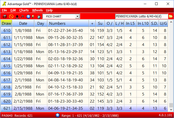The width and height of the screenshot is (174, 118).
Task: Click the printer icon in the toolbar
Action: [x=5, y=17]
